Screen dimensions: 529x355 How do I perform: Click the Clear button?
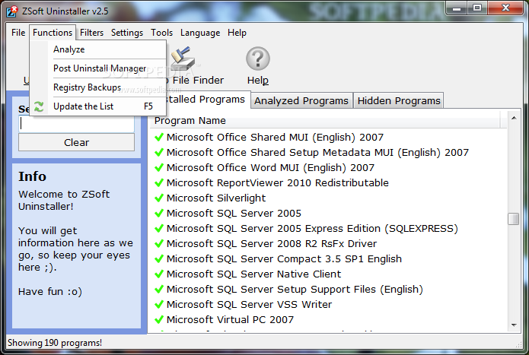coord(76,142)
